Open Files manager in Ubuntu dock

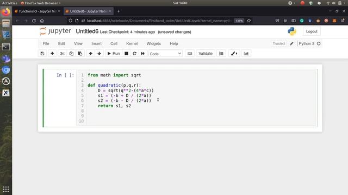(6, 23)
